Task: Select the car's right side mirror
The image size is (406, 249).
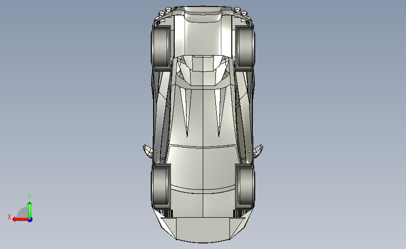Action: pyautogui.click(x=258, y=151)
